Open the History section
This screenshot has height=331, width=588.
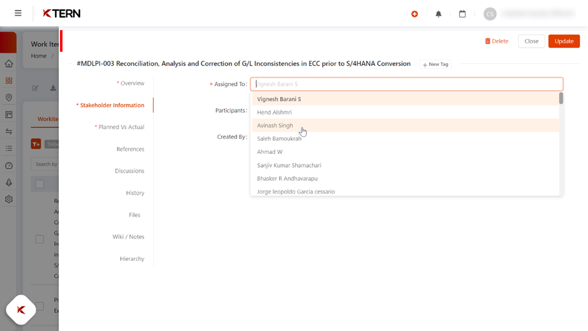pos(135,193)
